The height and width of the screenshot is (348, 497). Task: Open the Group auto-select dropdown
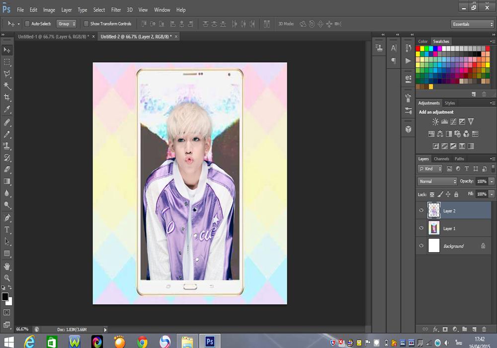[67, 24]
